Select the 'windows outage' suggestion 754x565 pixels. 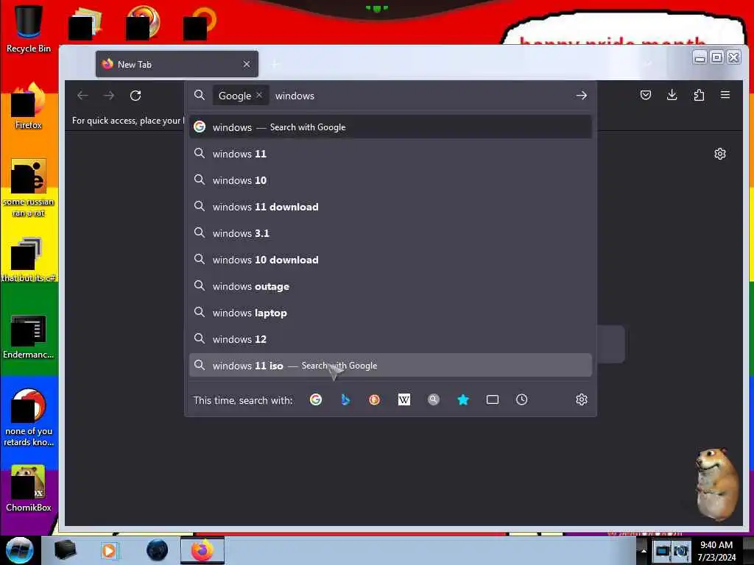click(390, 286)
